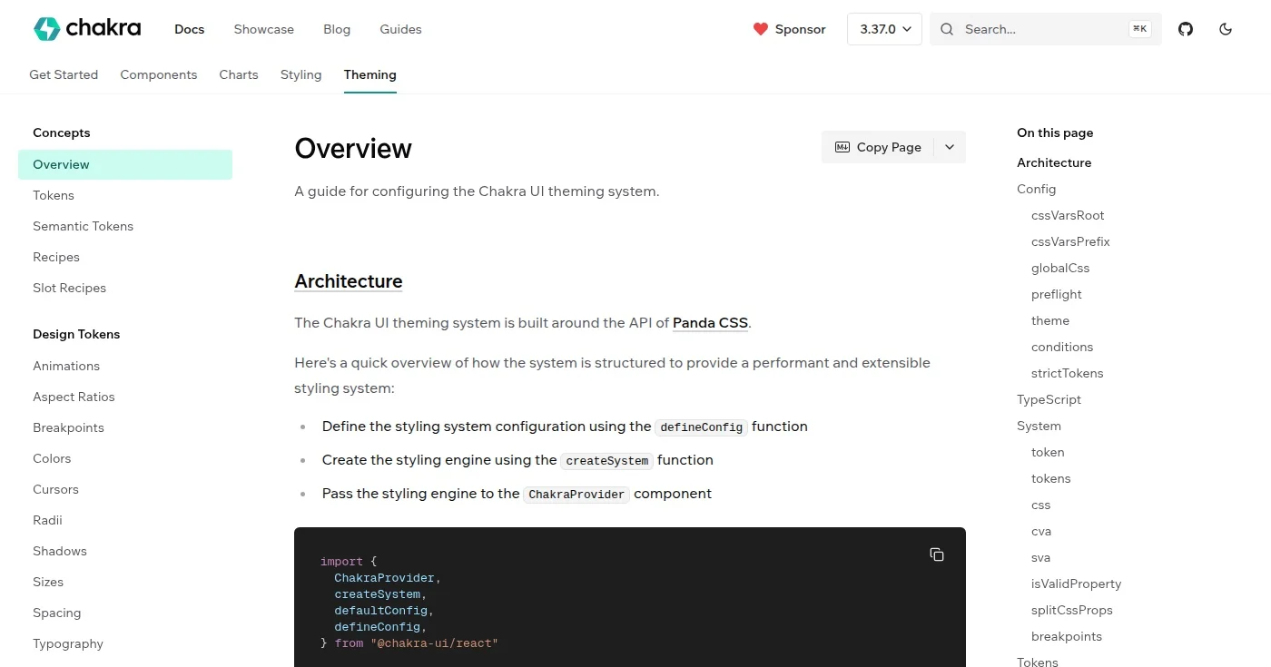Select Overview in the sidebar
Viewport: 1271px width, 667px height.
click(x=125, y=164)
